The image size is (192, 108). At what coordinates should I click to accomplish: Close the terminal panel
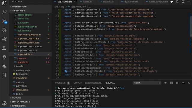[x=189, y=83]
